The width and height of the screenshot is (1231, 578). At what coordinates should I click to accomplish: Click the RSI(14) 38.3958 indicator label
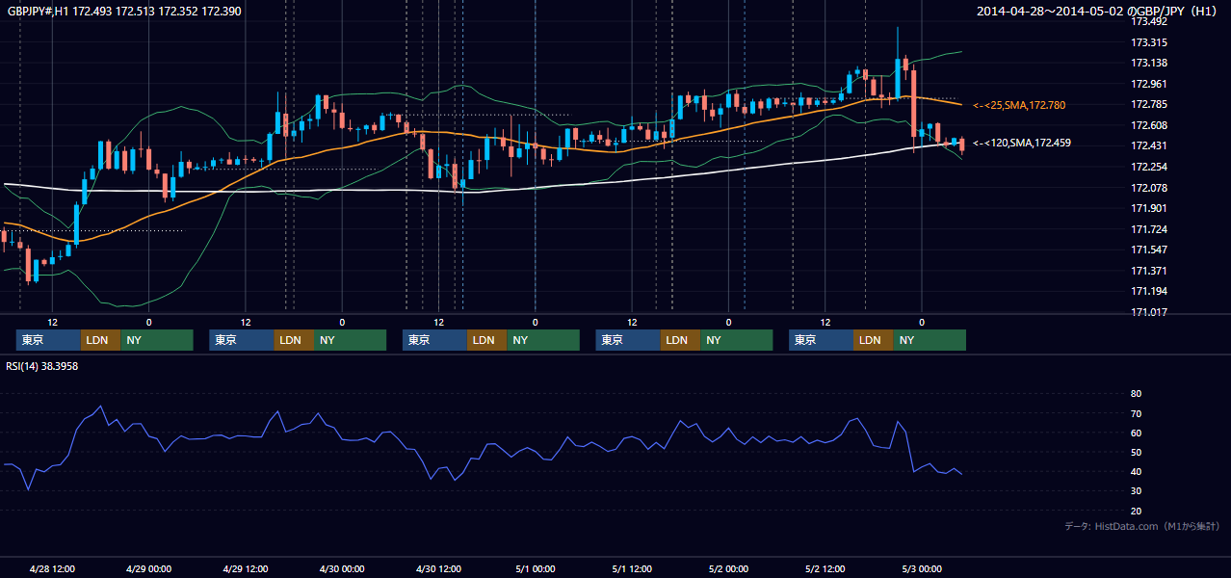click(42, 366)
